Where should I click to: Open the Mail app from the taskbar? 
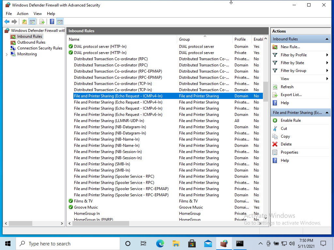(x=208, y=243)
